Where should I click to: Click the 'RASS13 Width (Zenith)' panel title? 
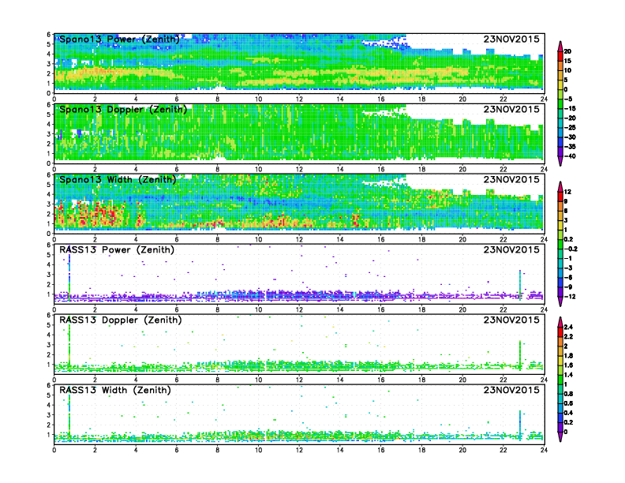coord(115,390)
